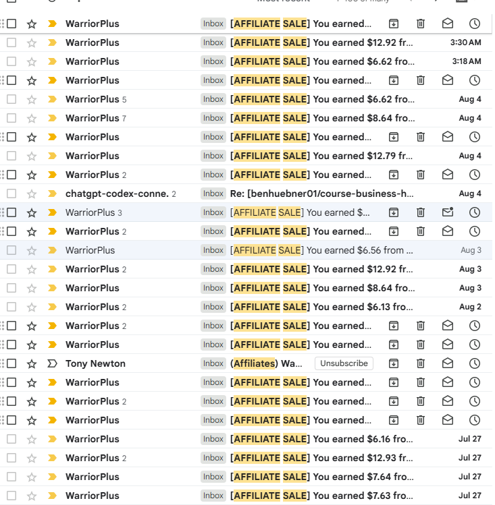Check the $7.63 Jul 27 email checkbox
This screenshot has height=505, width=495.
click(11, 496)
